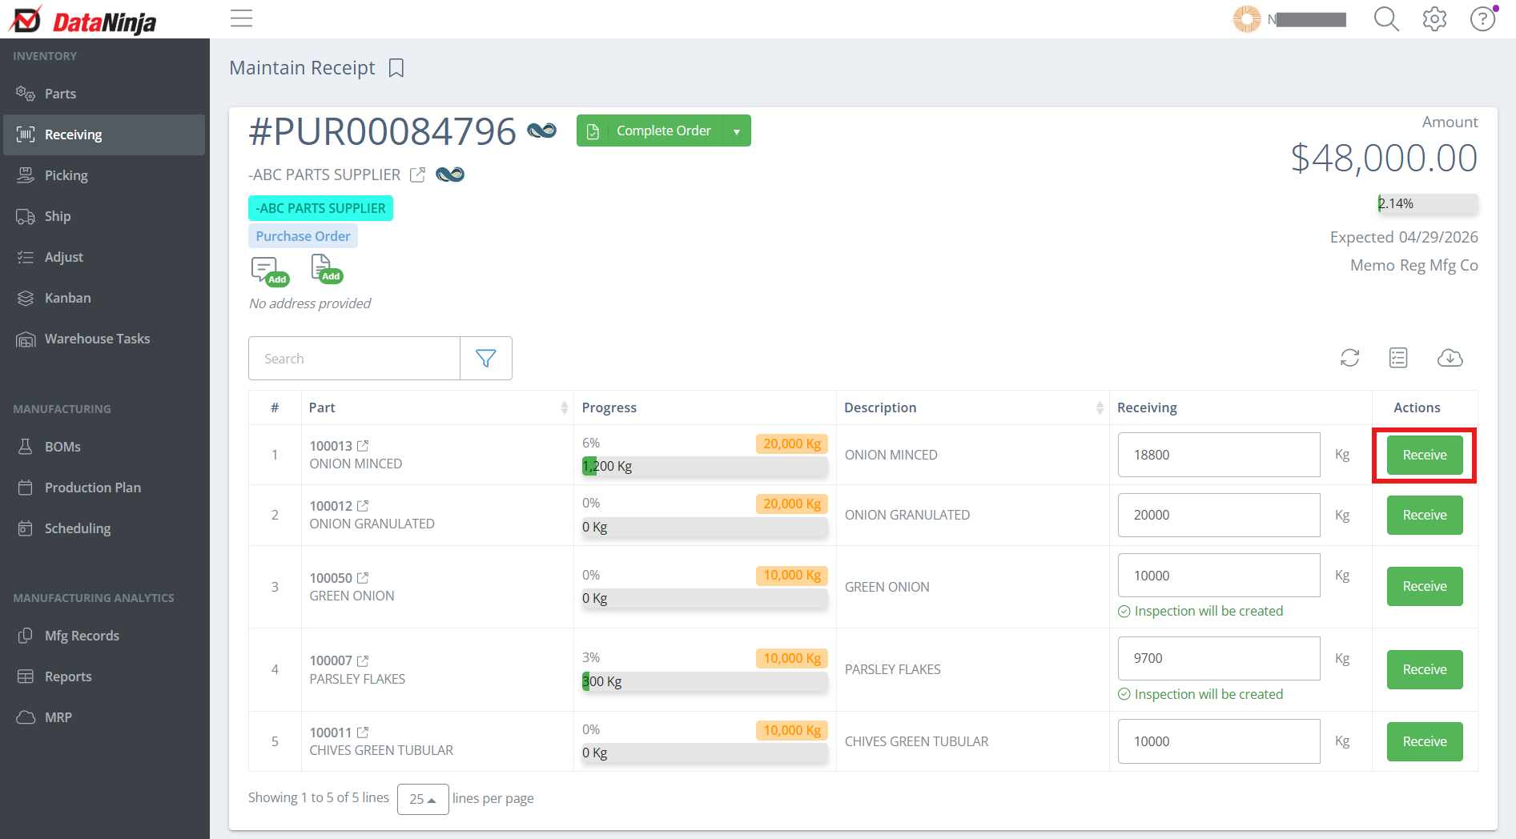Open lines per page dropdown
This screenshot has width=1516, height=839.
[423, 799]
